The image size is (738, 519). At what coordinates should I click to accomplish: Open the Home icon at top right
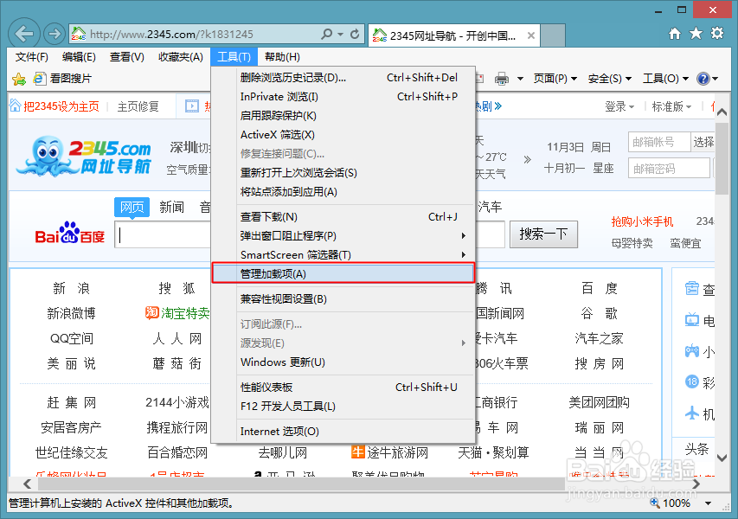pos(675,34)
